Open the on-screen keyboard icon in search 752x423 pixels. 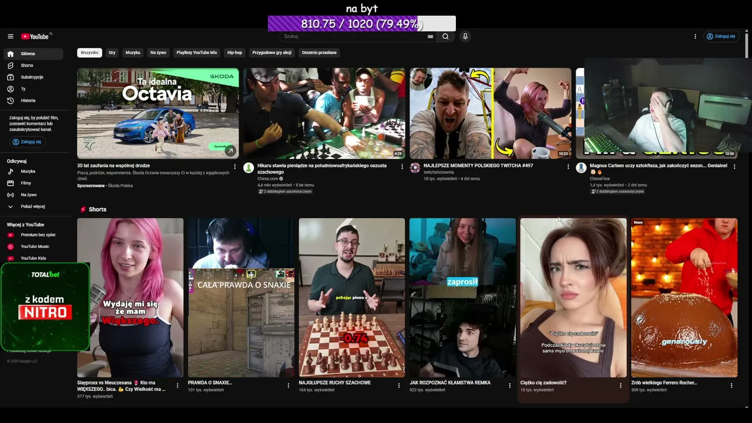tap(430, 36)
